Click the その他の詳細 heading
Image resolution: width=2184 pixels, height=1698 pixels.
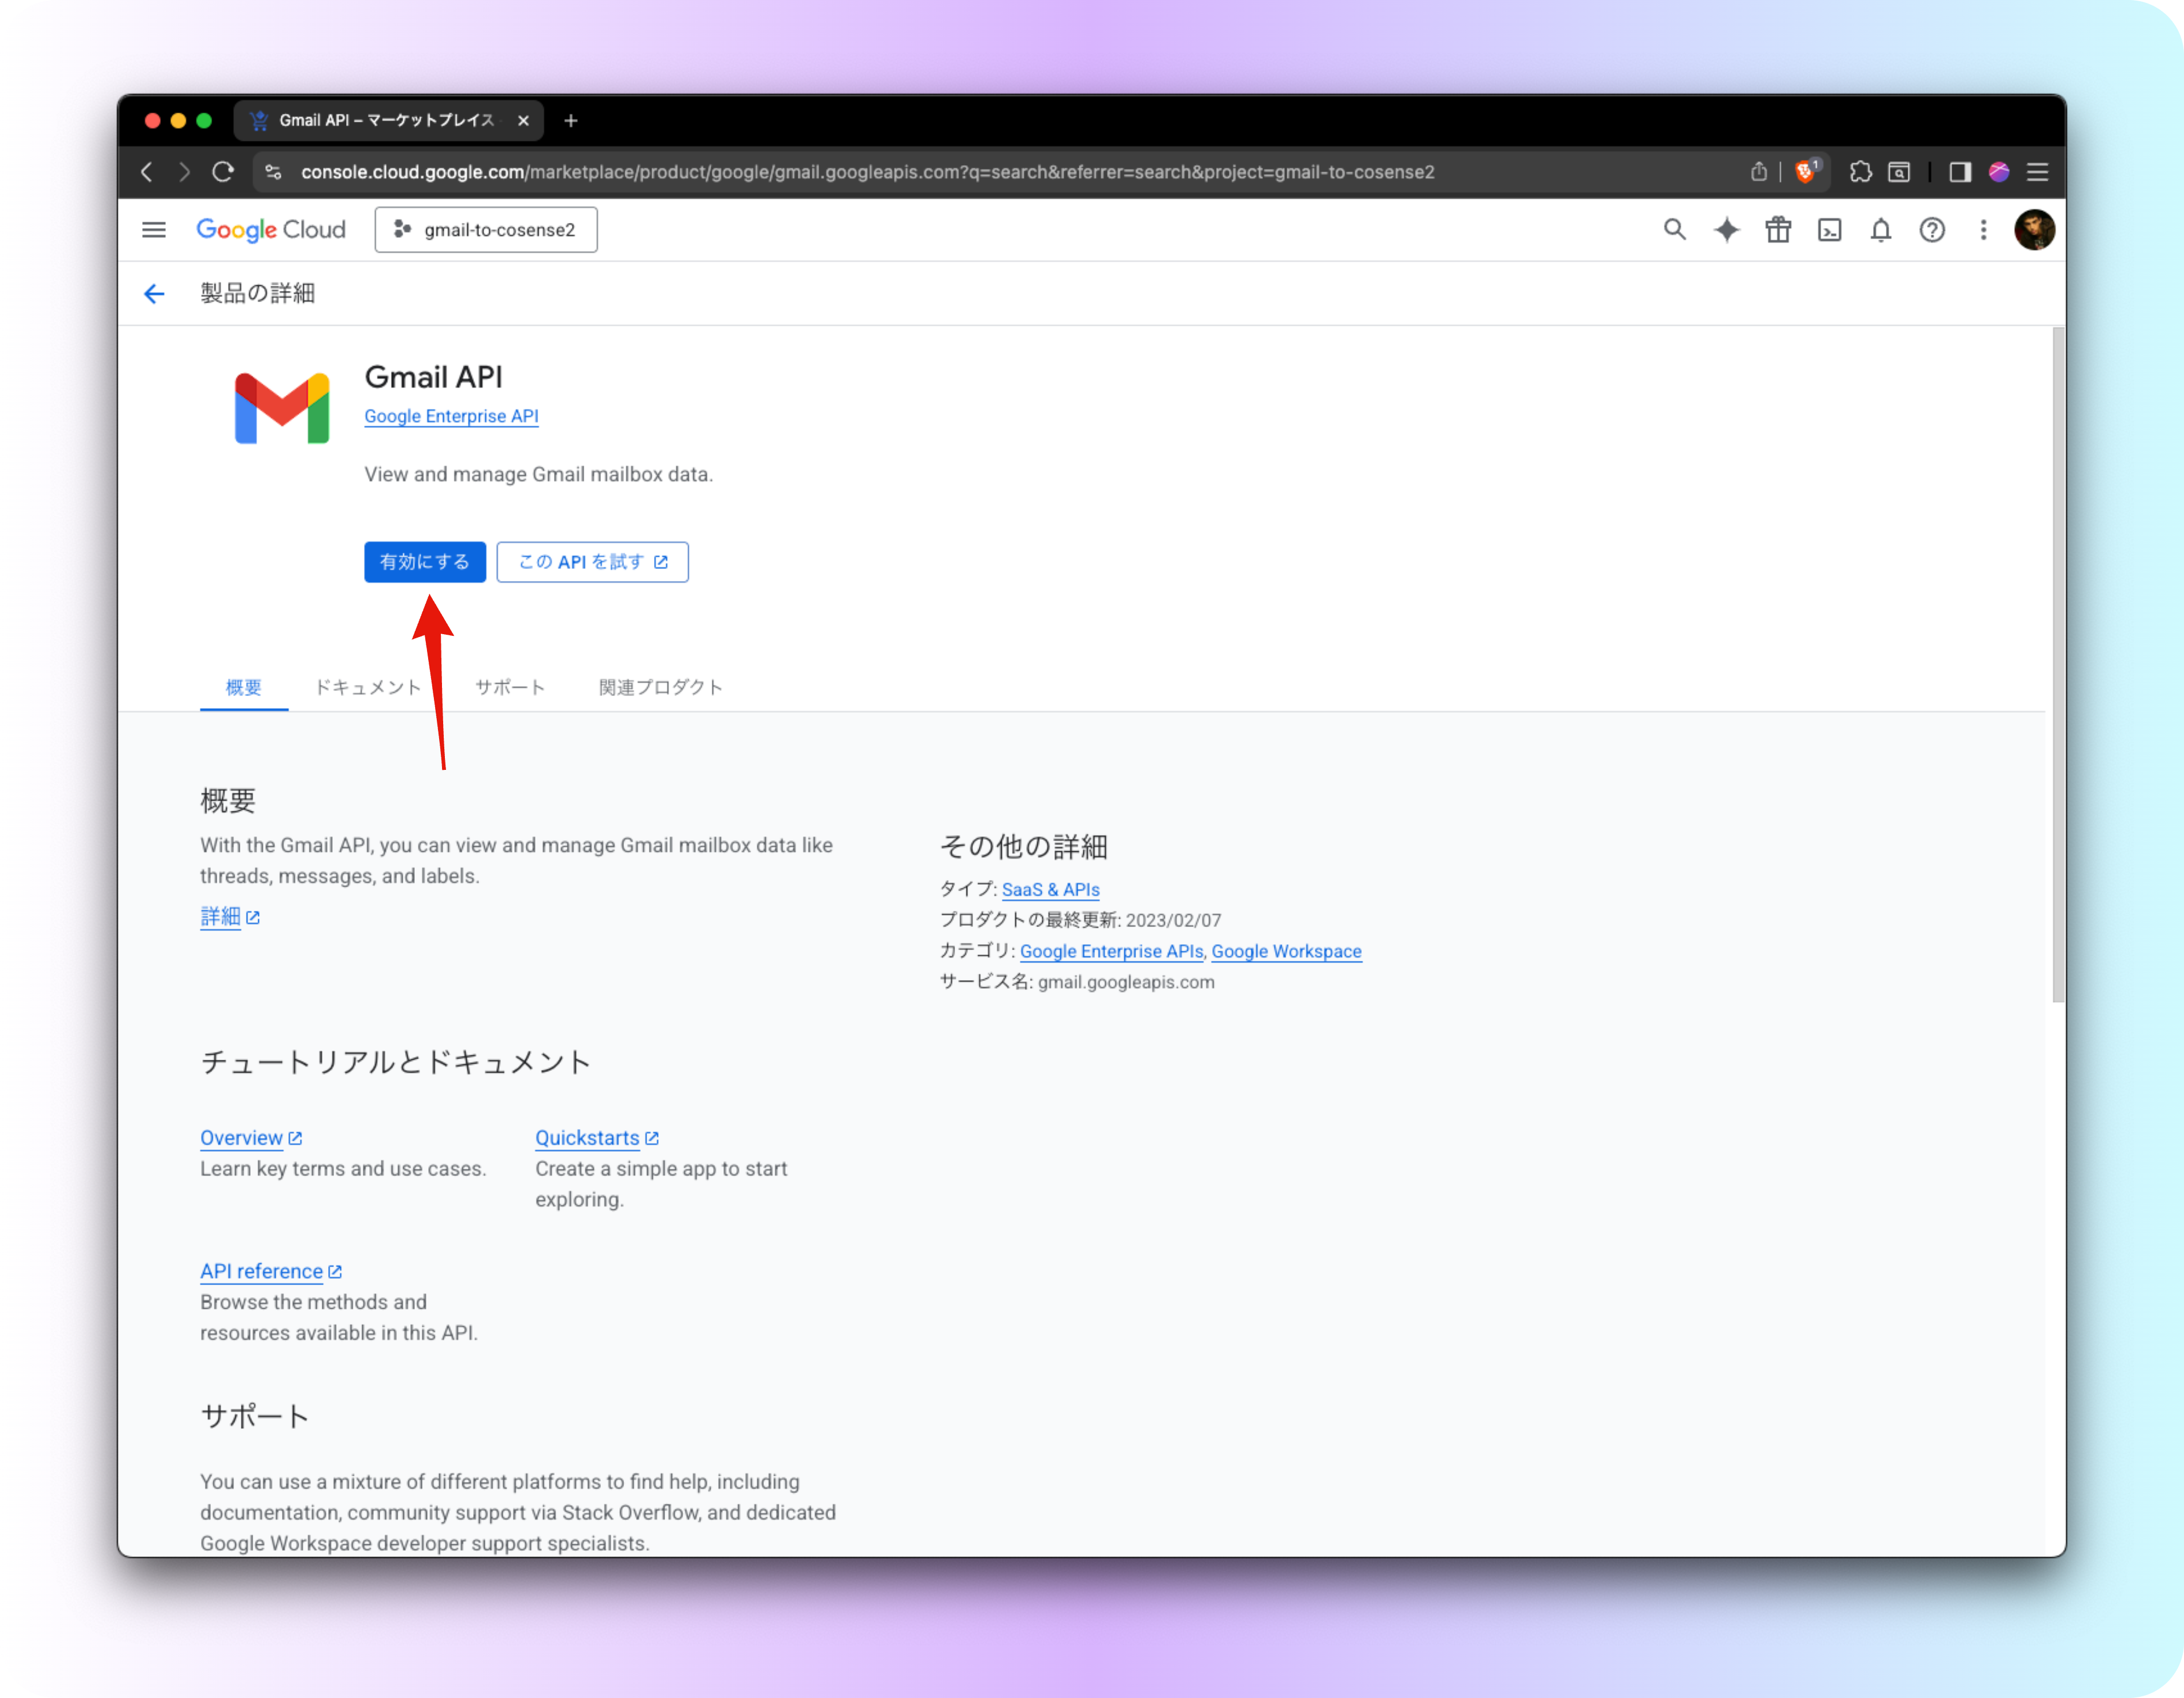(1023, 847)
